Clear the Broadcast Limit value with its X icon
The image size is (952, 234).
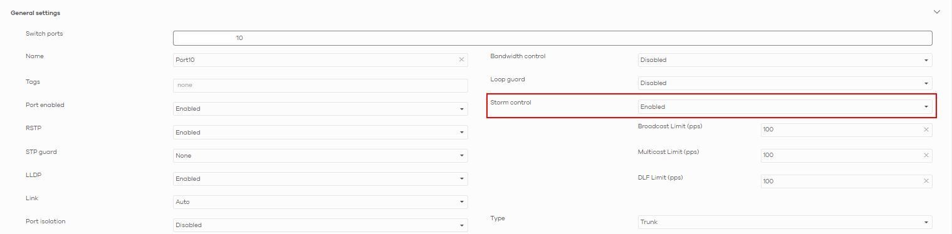(926, 130)
